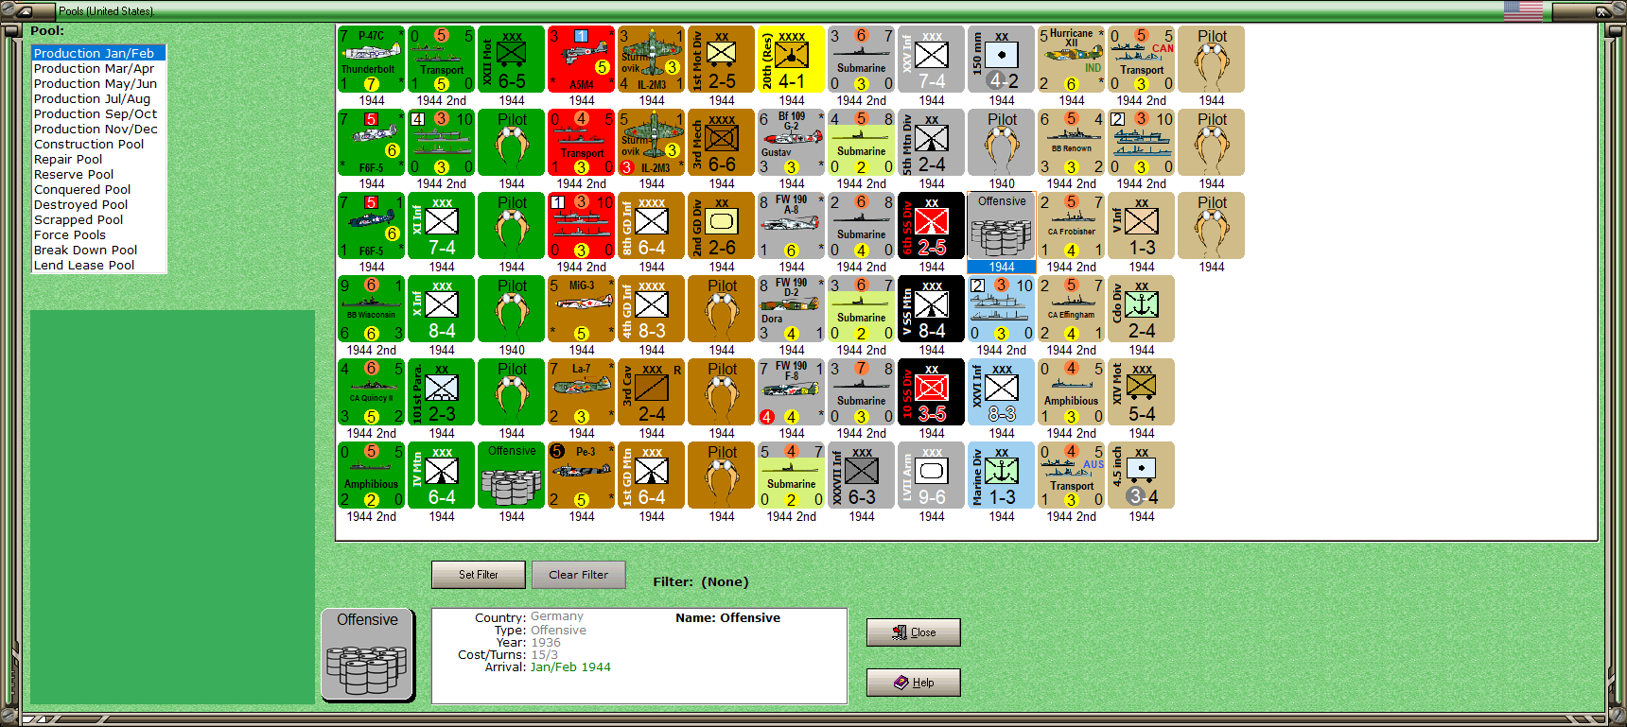Pick the yellow 20th (Res) 4-1 army counter
1627x727 pixels.
click(792, 60)
